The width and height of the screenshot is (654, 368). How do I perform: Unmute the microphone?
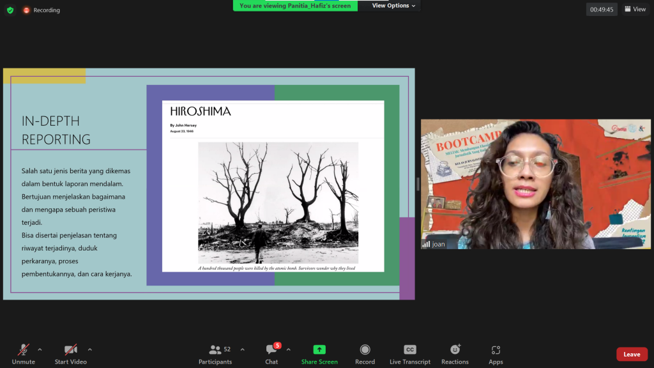tap(24, 354)
